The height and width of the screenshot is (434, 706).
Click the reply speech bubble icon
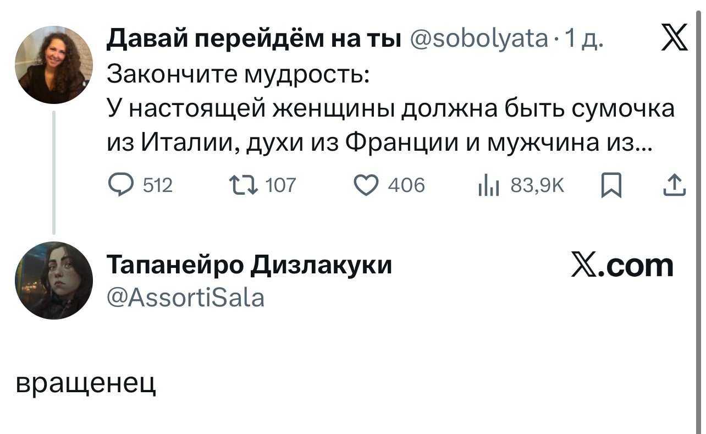(x=120, y=186)
